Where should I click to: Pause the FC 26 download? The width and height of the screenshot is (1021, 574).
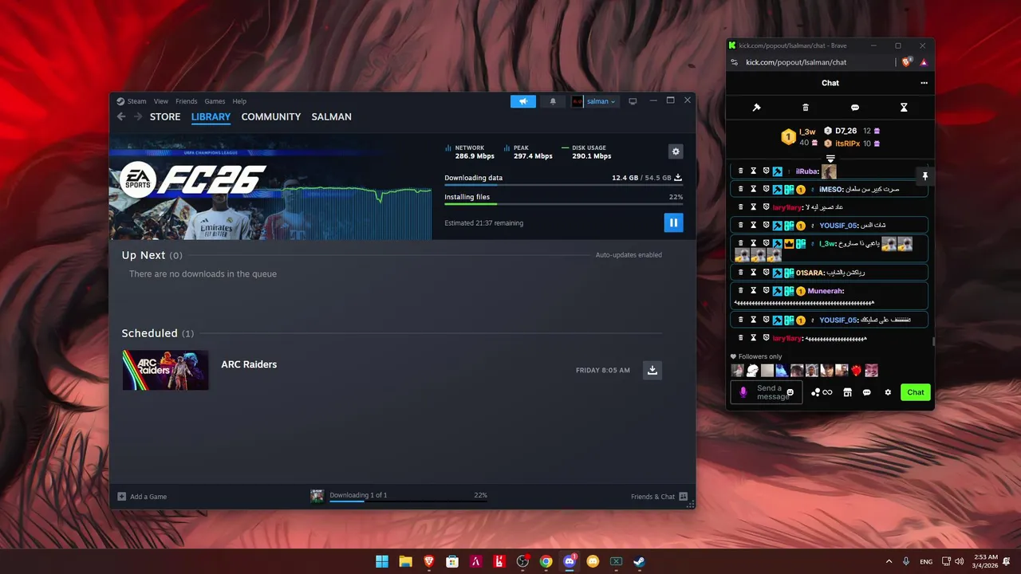[x=673, y=222]
